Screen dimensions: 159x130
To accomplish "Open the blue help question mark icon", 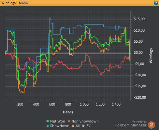I will [x=156, y=3].
